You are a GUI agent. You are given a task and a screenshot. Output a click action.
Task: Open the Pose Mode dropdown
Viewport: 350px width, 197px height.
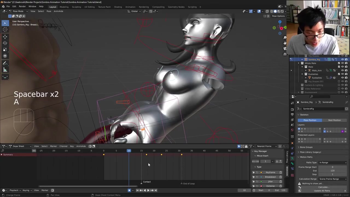pyautogui.click(x=18, y=11)
